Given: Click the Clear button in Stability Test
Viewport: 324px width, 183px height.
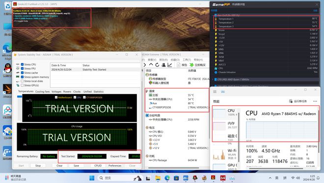Looking at the screenshot, I should pyautogui.click(x=59, y=166).
